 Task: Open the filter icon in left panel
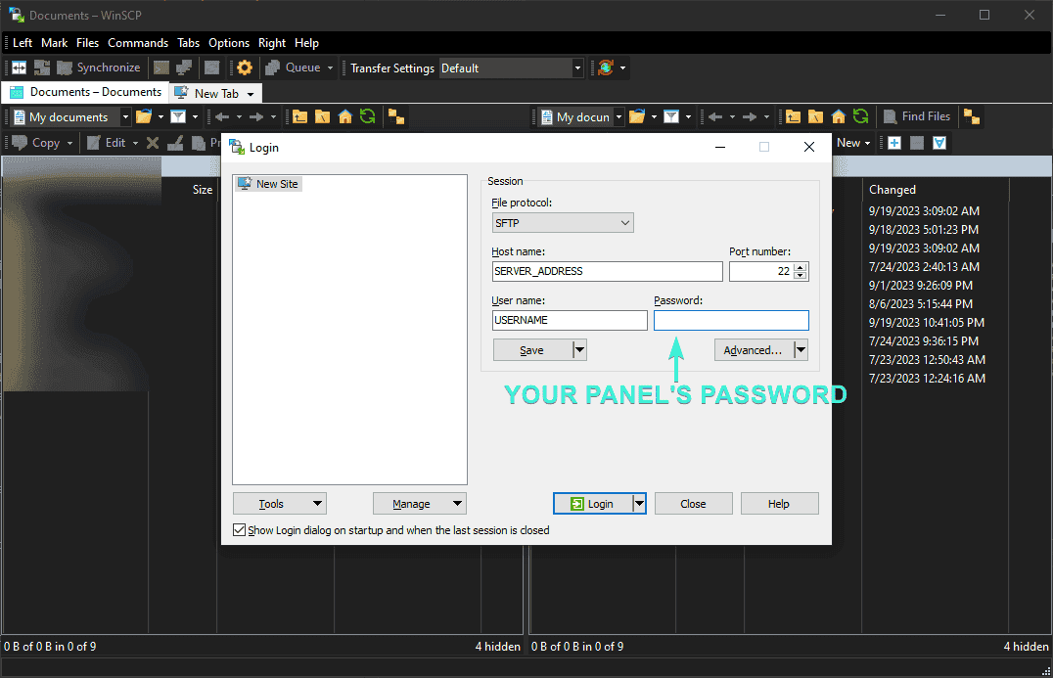point(178,116)
